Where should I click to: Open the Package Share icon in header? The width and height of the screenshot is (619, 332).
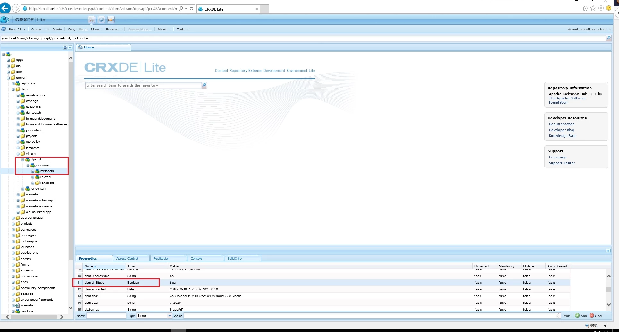point(111,20)
